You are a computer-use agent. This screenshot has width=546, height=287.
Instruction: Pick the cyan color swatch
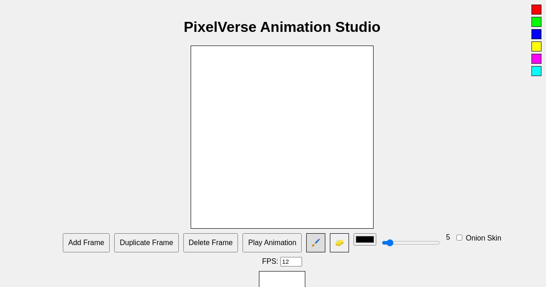pyautogui.click(x=536, y=71)
